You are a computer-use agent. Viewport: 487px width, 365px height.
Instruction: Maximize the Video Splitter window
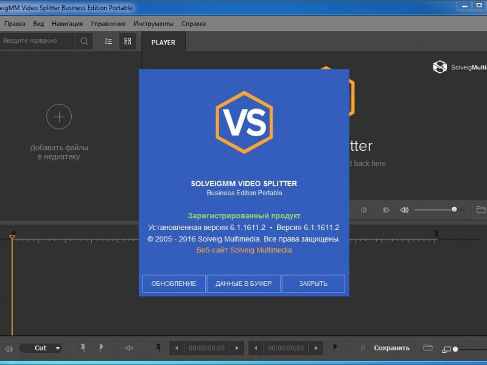click(479, 5)
